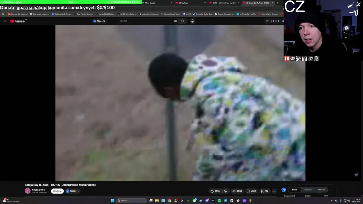
Task: Open MondoMod Modulation bookmark
Action: (x=105, y=14)
